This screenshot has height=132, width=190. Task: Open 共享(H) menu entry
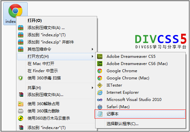point(56,88)
